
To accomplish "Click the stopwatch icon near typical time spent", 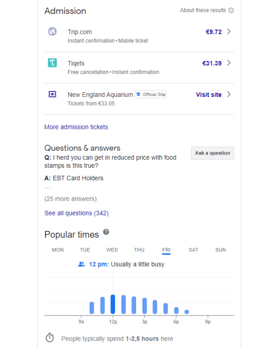I will (x=50, y=338).
